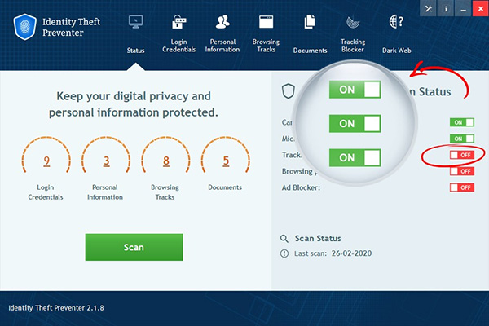Open the 8 browsing tracks count link
489x326 pixels.
click(x=166, y=161)
